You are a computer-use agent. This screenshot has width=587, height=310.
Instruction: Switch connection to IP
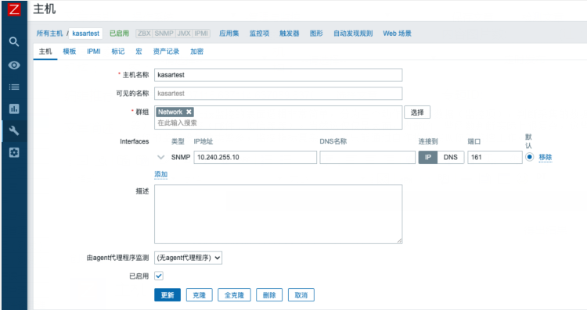click(x=428, y=157)
